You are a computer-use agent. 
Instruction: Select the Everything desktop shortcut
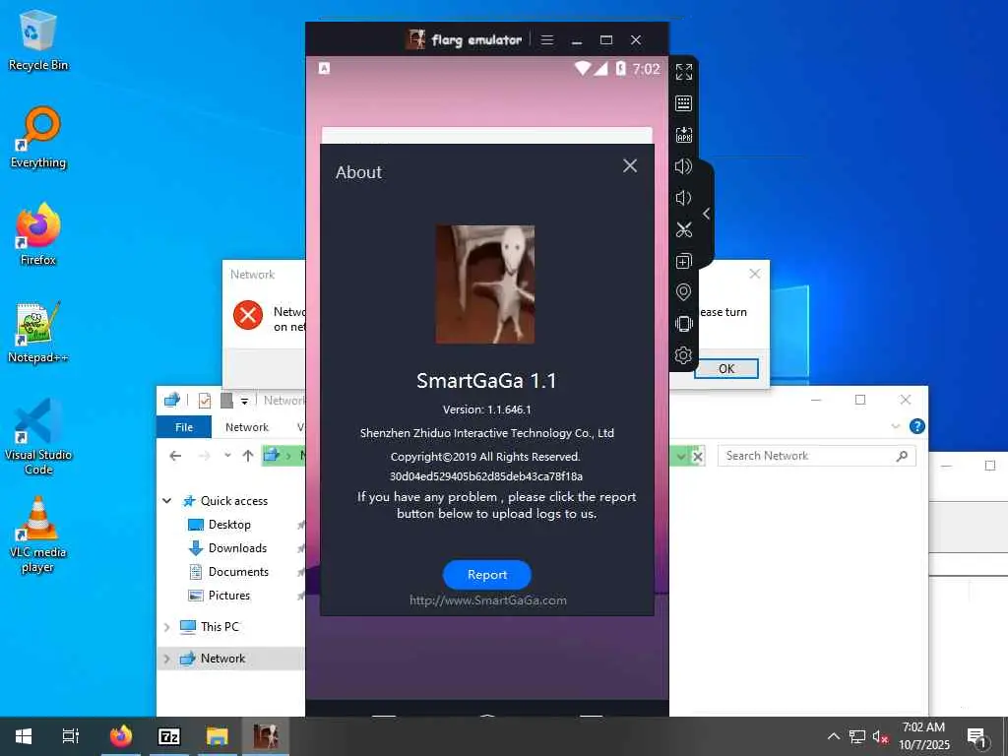[x=38, y=138]
